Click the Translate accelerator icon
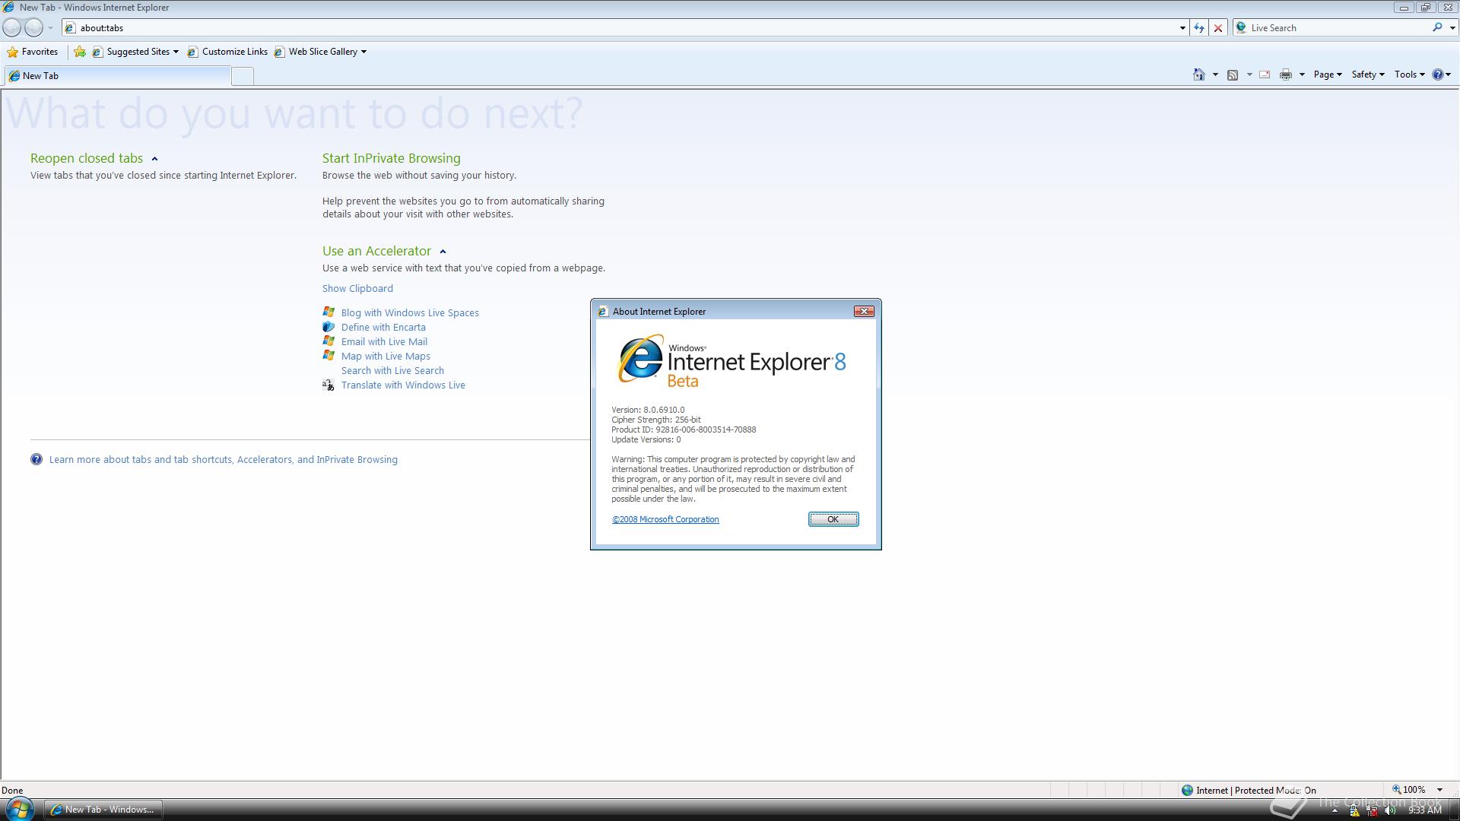Viewport: 1460px width, 821px height. (x=328, y=385)
